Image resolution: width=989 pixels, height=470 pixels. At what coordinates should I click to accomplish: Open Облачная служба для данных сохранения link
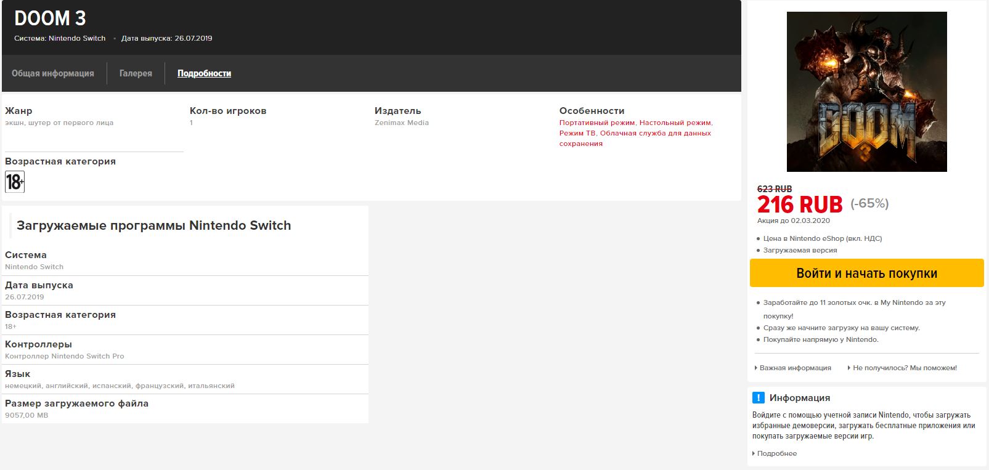pos(635,138)
